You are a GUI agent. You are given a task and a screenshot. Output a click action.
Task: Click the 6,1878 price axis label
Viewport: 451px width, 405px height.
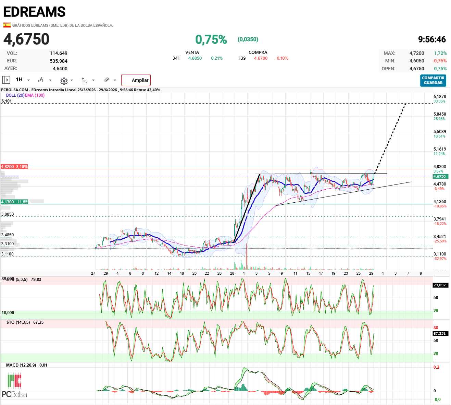pyautogui.click(x=440, y=97)
